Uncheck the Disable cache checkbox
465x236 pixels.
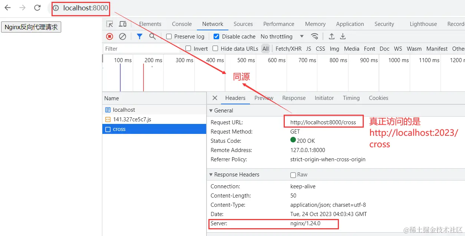217,37
